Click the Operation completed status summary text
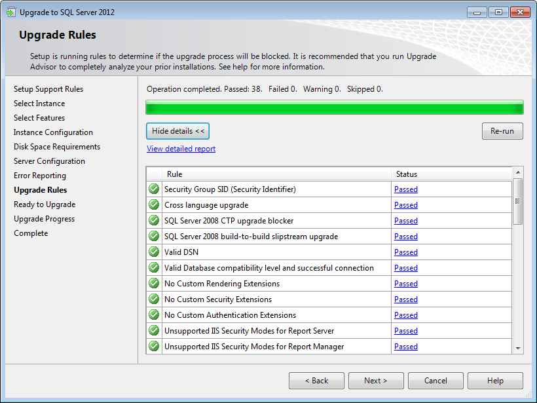 pos(265,89)
